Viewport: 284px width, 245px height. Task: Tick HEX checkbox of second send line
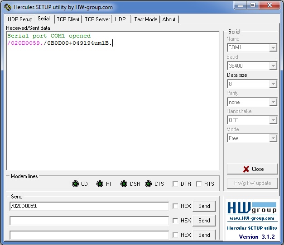175,221
